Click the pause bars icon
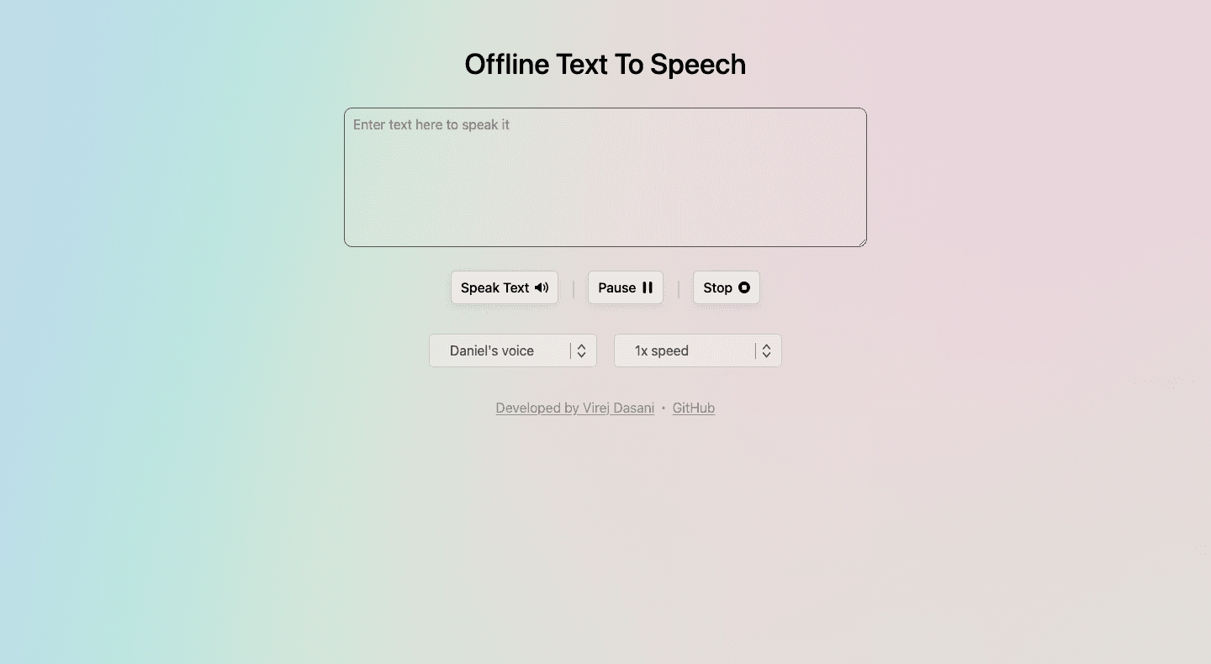The height and width of the screenshot is (664, 1211). pos(648,287)
